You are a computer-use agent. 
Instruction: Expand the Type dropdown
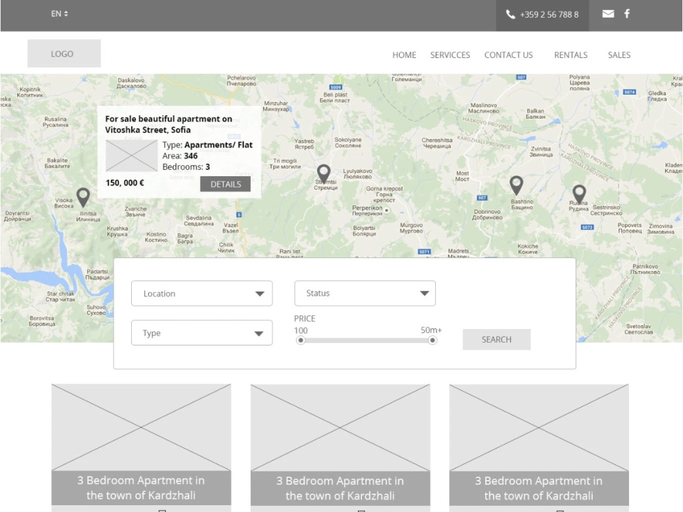coord(201,333)
